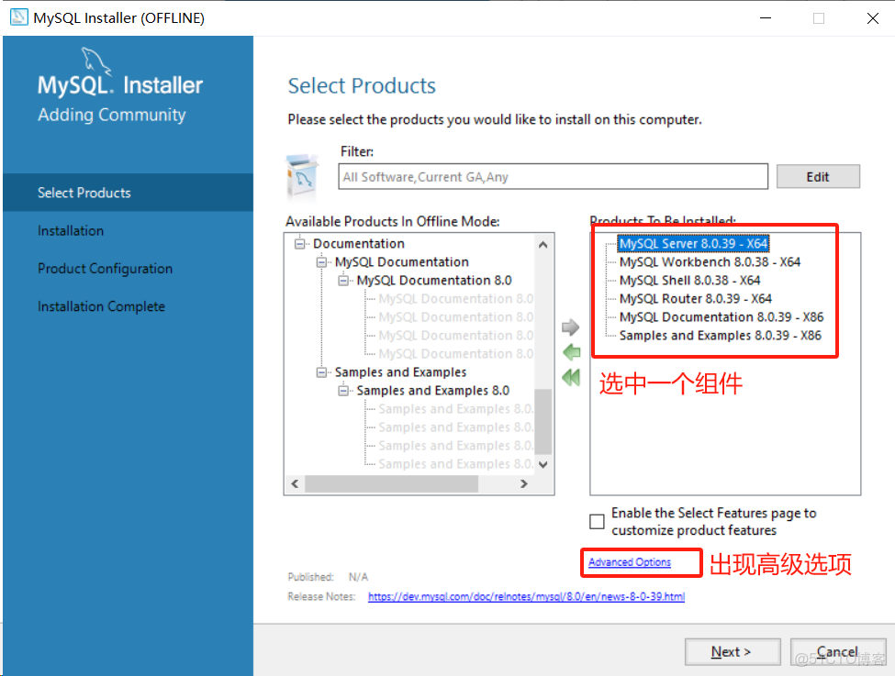Select the Samples and Examples tree label
The width and height of the screenshot is (895, 676).
coord(400,372)
